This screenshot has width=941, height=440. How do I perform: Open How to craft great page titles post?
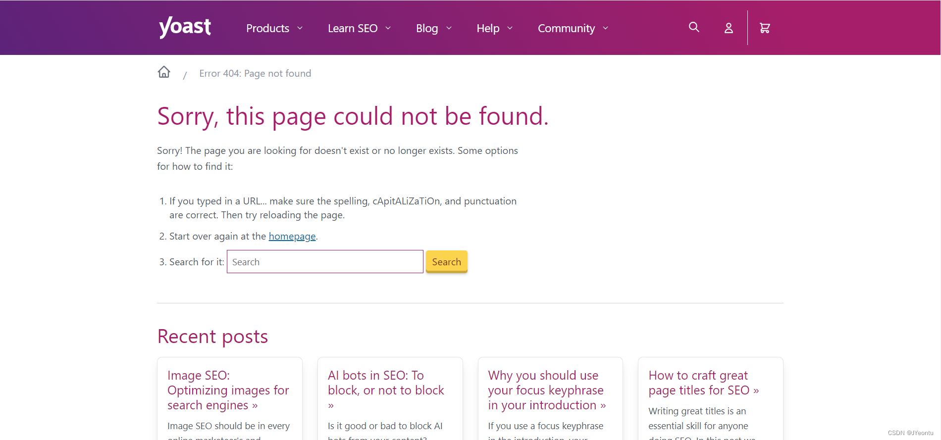click(x=703, y=383)
